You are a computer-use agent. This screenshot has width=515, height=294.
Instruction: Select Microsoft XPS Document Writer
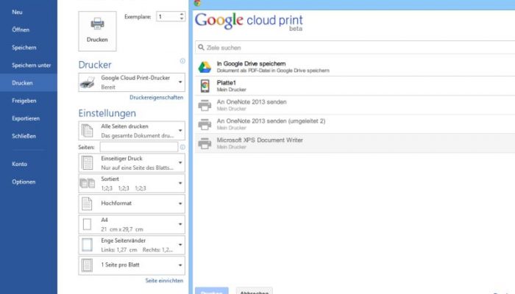tap(355, 143)
